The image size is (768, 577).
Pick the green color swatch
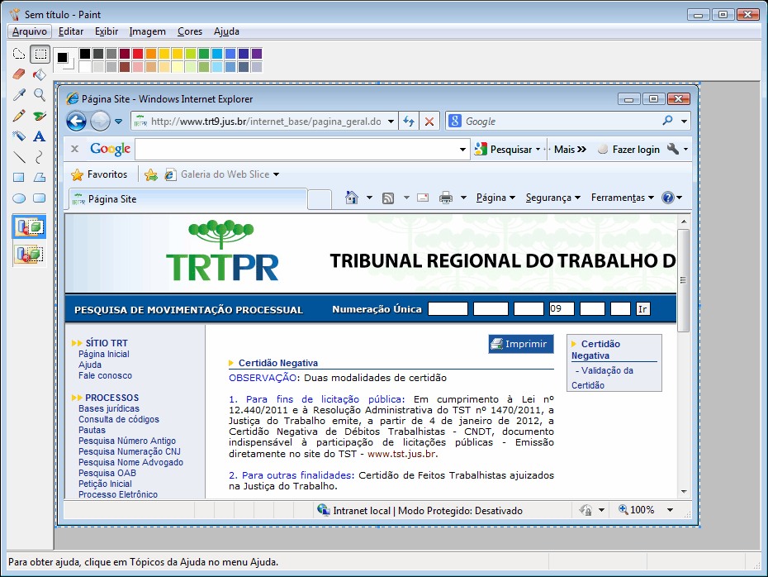click(204, 54)
